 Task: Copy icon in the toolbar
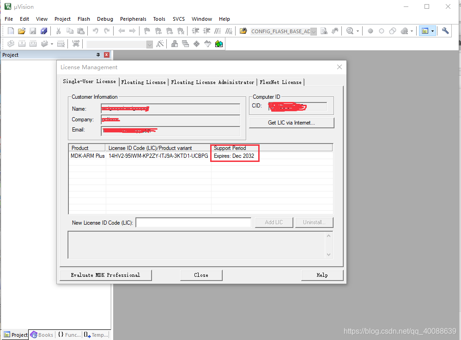coord(70,31)
